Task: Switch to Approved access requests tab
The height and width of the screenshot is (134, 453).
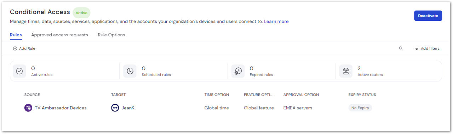Action: pyautogui.click(x=59, y=35)
